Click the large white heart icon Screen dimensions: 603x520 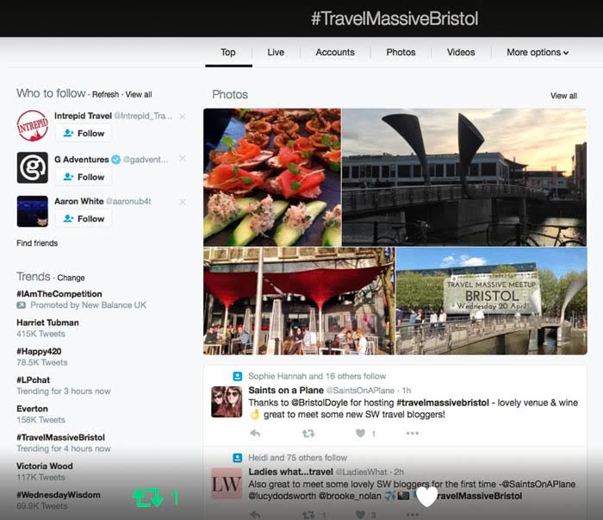click(x=427, y=497)
